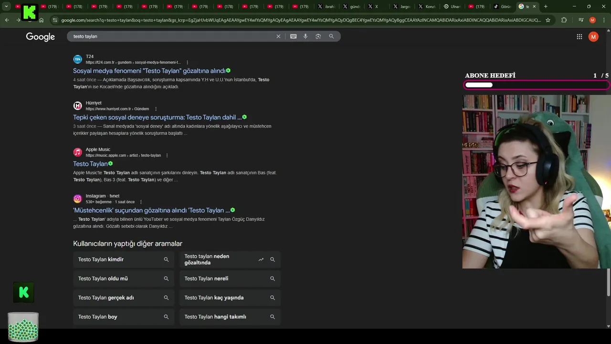Search 'Testo Taylan nereli' suggestion
Viewport: 611px width, 344px height.
pos(230,279)
